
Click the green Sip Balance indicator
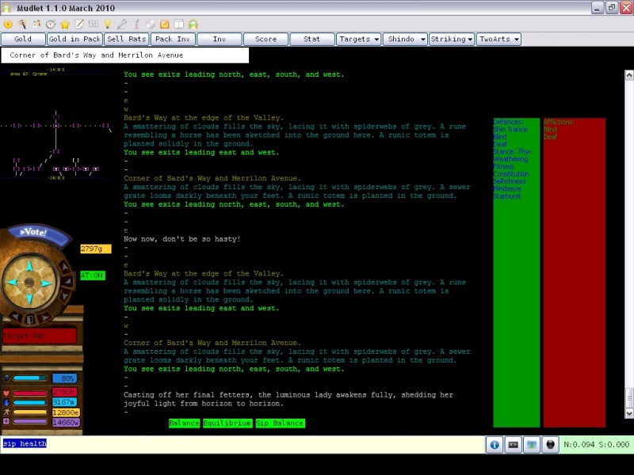click(x=281, y=424)
